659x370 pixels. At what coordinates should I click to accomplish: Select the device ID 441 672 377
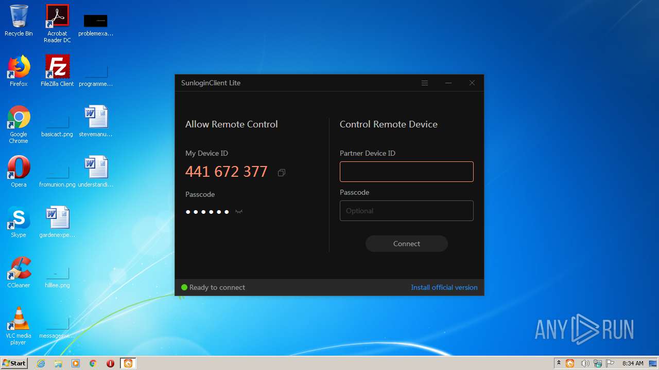click(227, 172)
